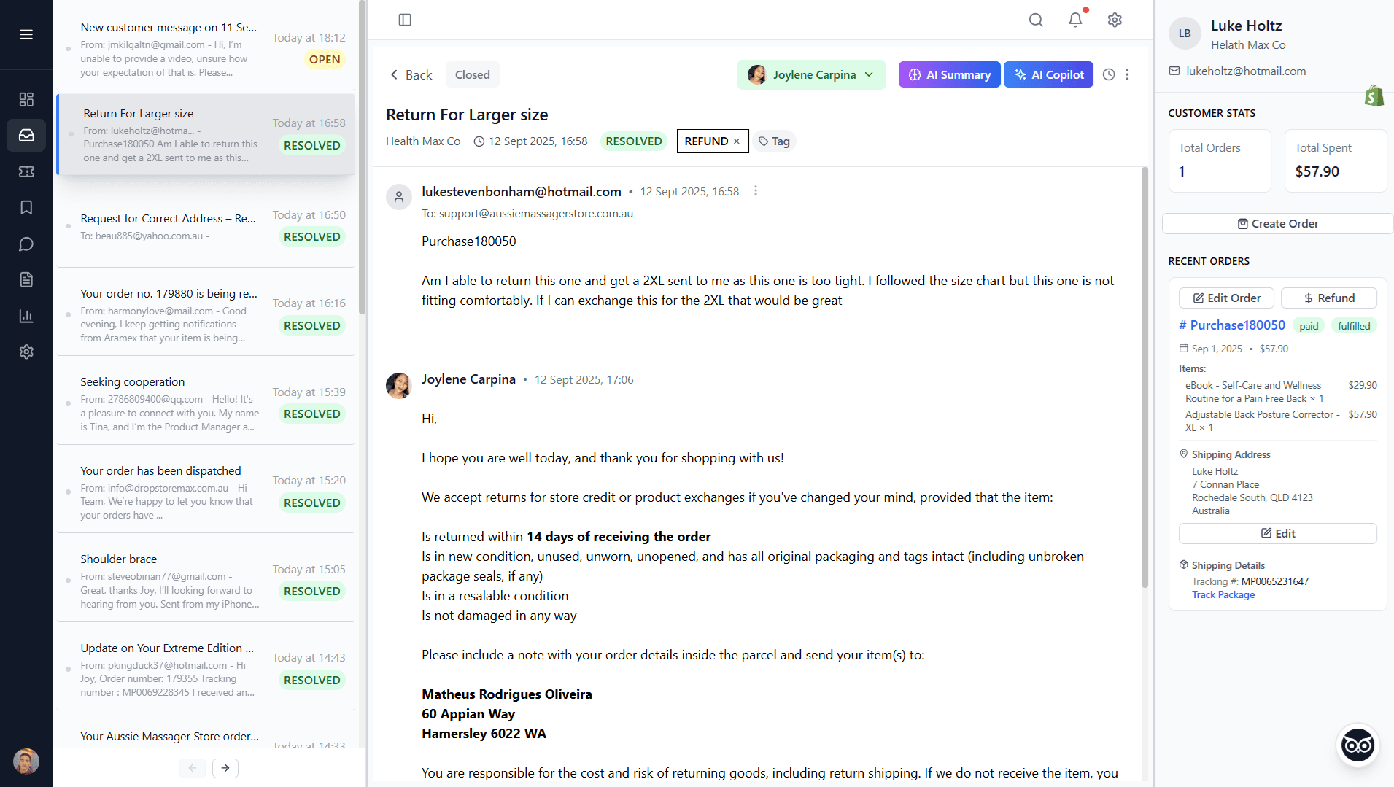Open the document icon in sidebar
The image size is (1394, 787).
[x=26, y=279]
